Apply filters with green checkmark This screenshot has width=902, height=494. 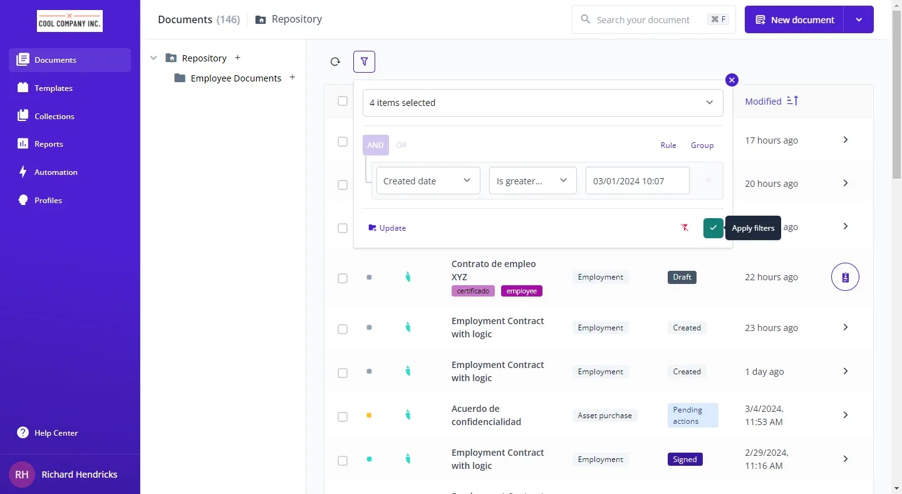(x=713, y=228)
